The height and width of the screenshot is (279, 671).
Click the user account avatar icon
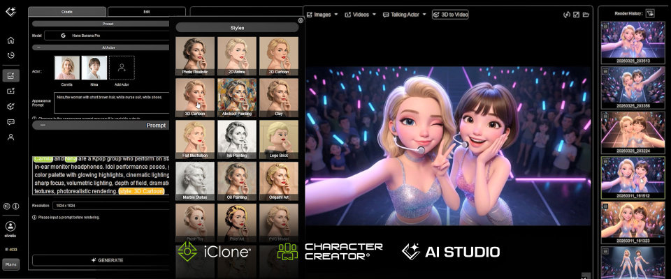coord(10,226)
